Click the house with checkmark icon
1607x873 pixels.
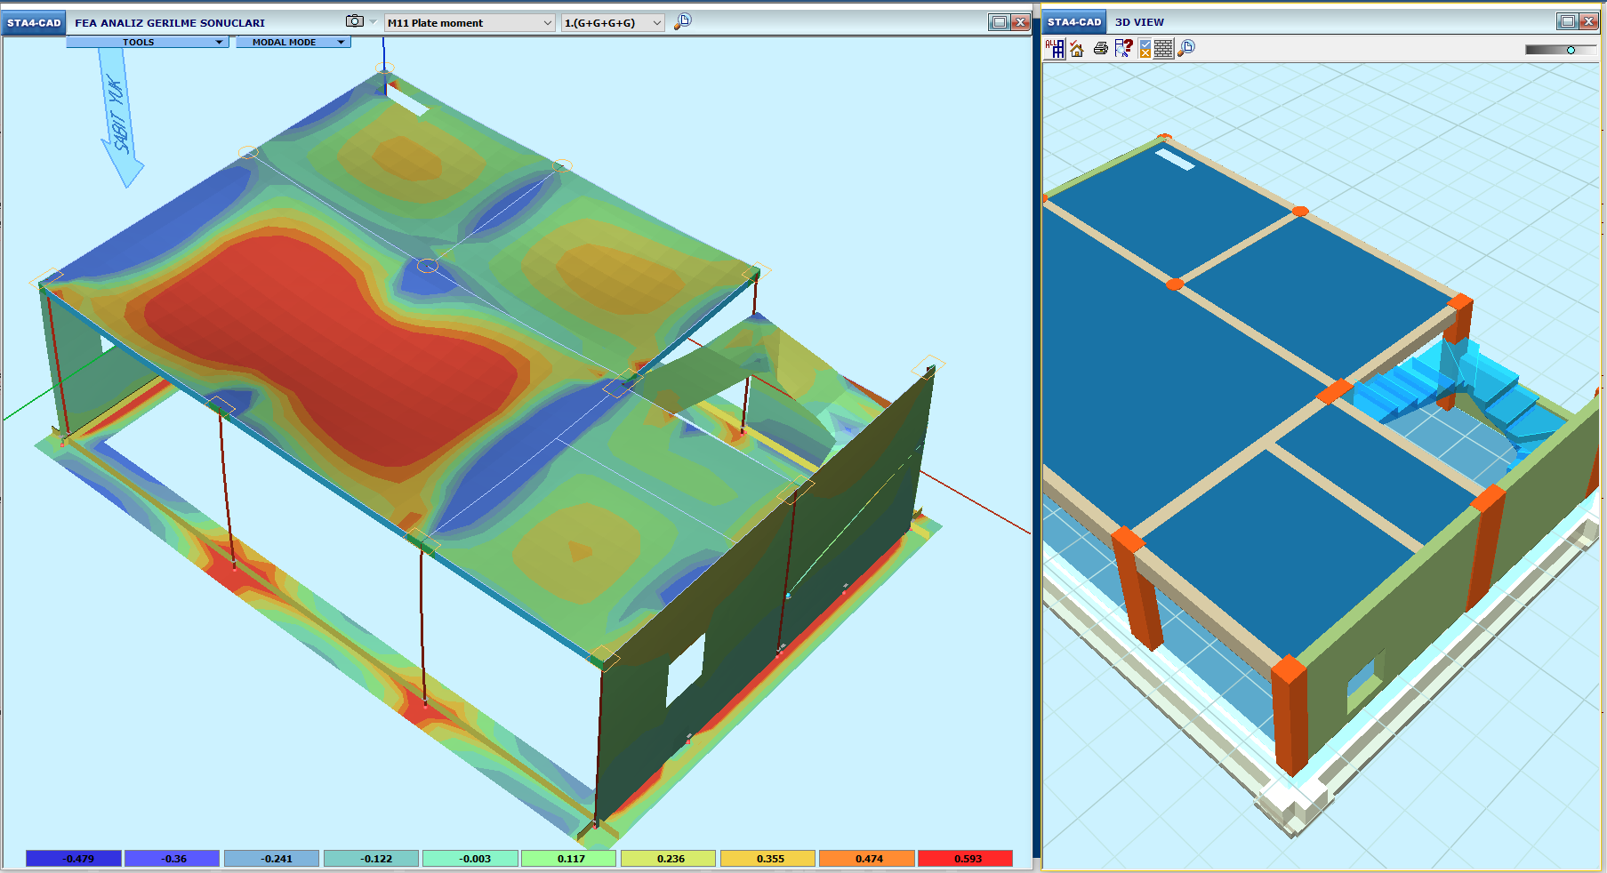pos(1077,49)
